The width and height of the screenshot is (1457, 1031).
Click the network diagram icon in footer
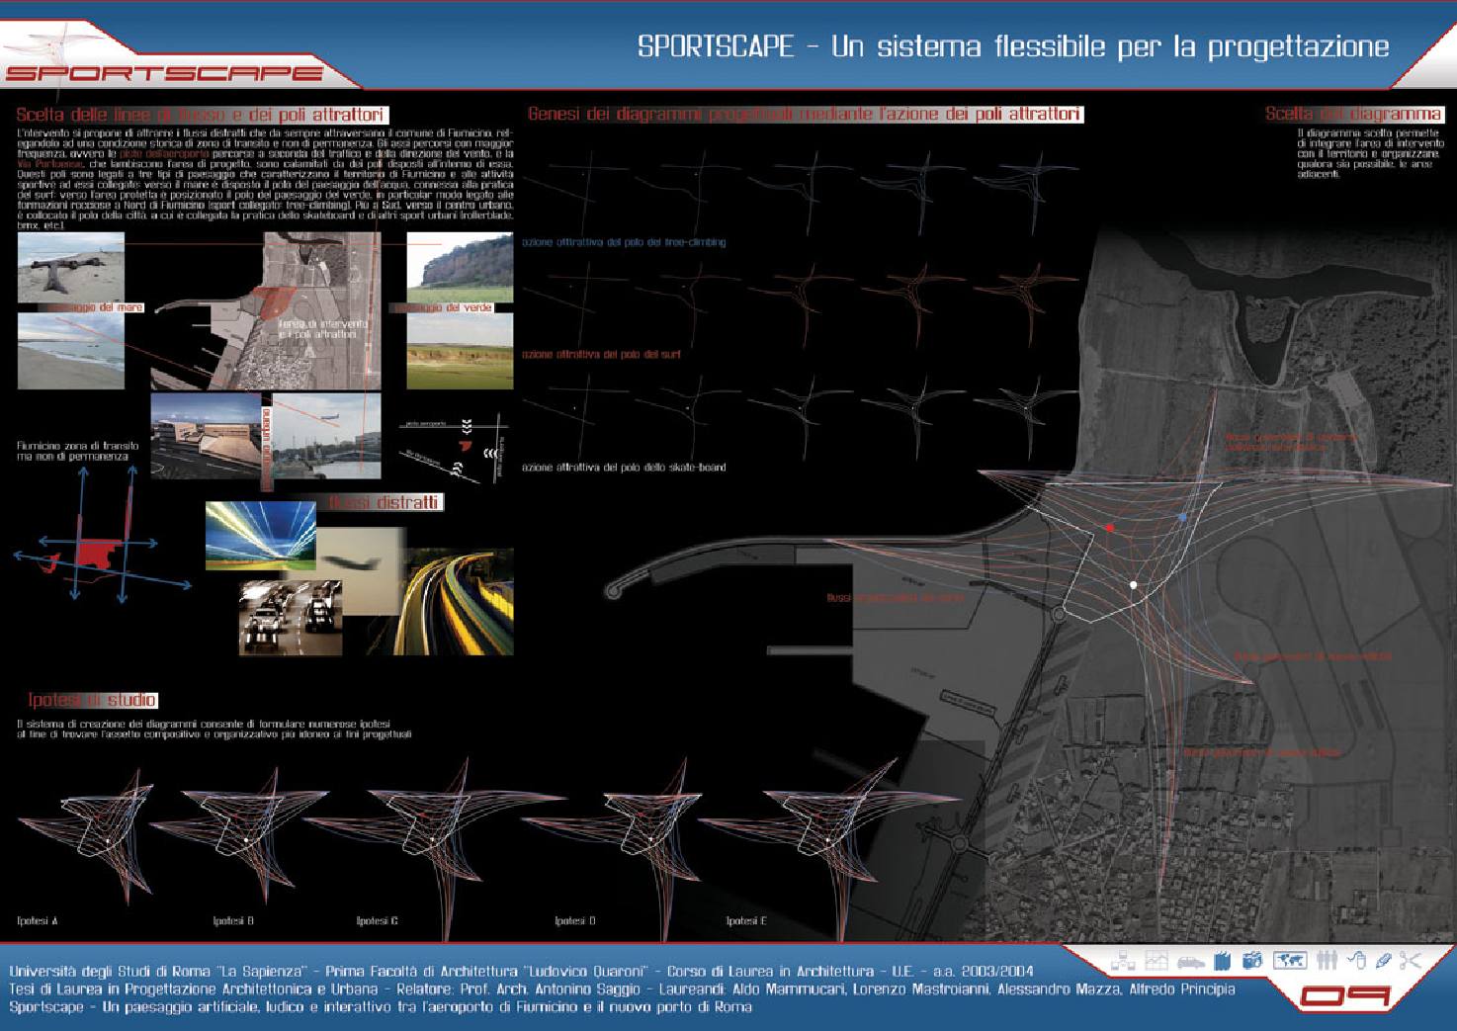coord(1122,960)
